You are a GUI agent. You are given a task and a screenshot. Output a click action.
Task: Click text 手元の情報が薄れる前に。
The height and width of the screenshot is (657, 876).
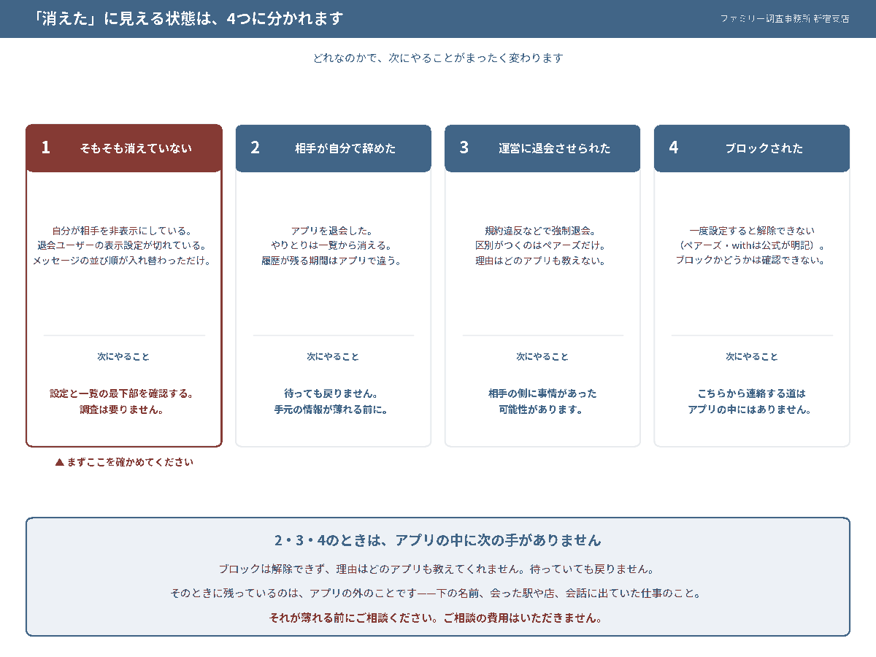tap(331, 410)
